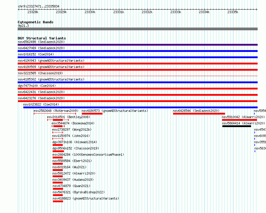Open variant nsv6426546 (Sedlazeck2020) label
Image resolution: width=266 pixels, height=213 pixels.
[196, 111]
